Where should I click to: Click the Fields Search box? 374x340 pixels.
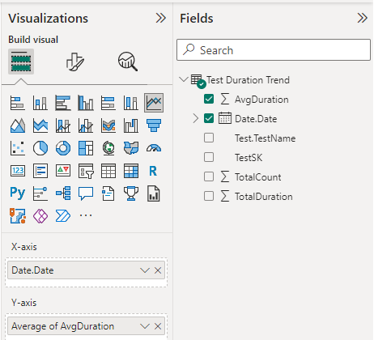tap(274, 50)
